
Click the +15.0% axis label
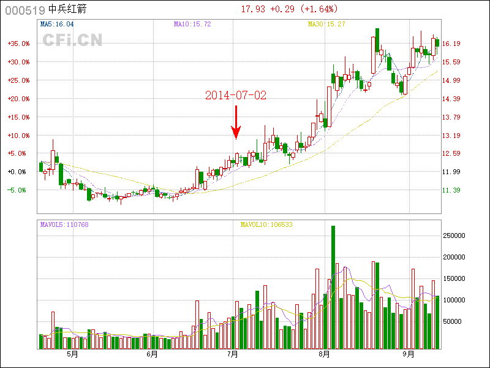[x=19, y=117]
